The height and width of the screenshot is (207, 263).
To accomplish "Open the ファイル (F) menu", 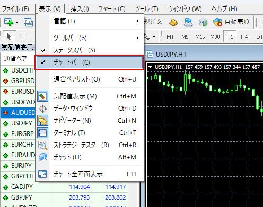I will 15,8.
